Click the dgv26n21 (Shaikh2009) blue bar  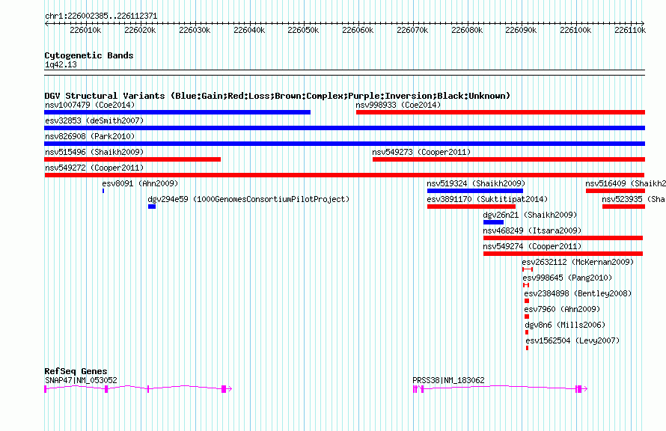pos(493,222)
